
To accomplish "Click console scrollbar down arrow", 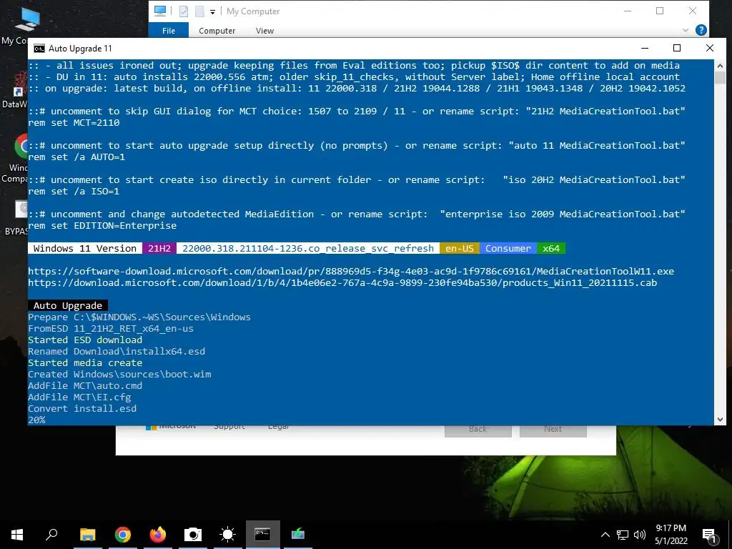I will click(x=720, y=420).
